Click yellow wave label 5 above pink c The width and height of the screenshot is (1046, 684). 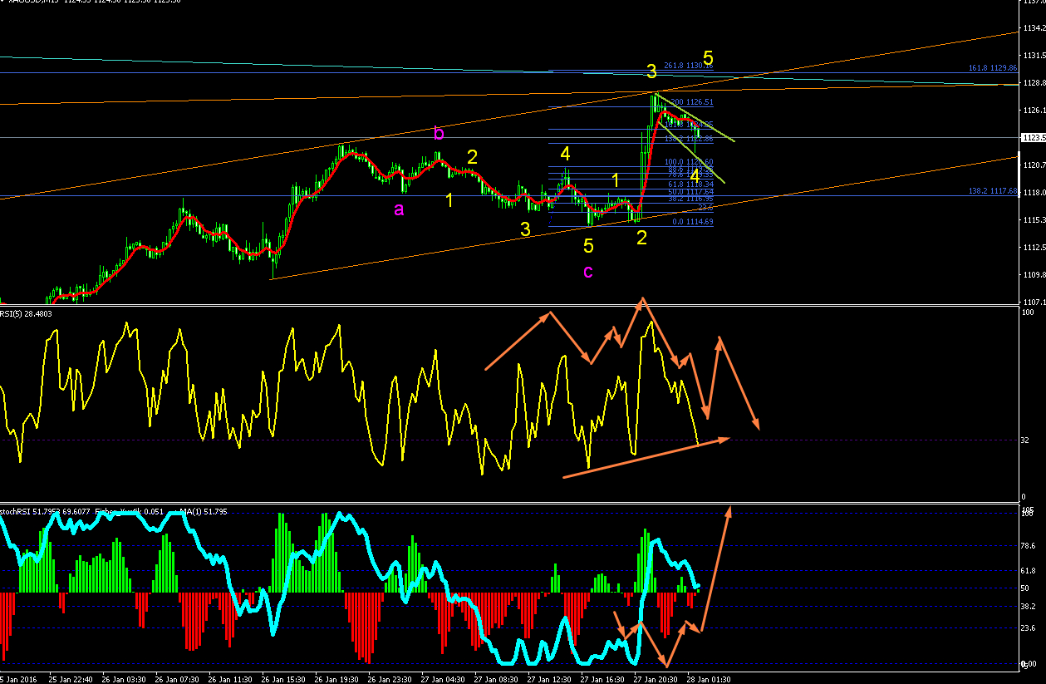pyautogui.click(x=588, y=246)
